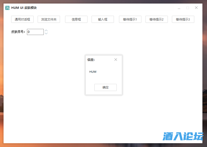Click the HUM message text in dialog
Screen dimensions: 207x147
tap(93, 72)
